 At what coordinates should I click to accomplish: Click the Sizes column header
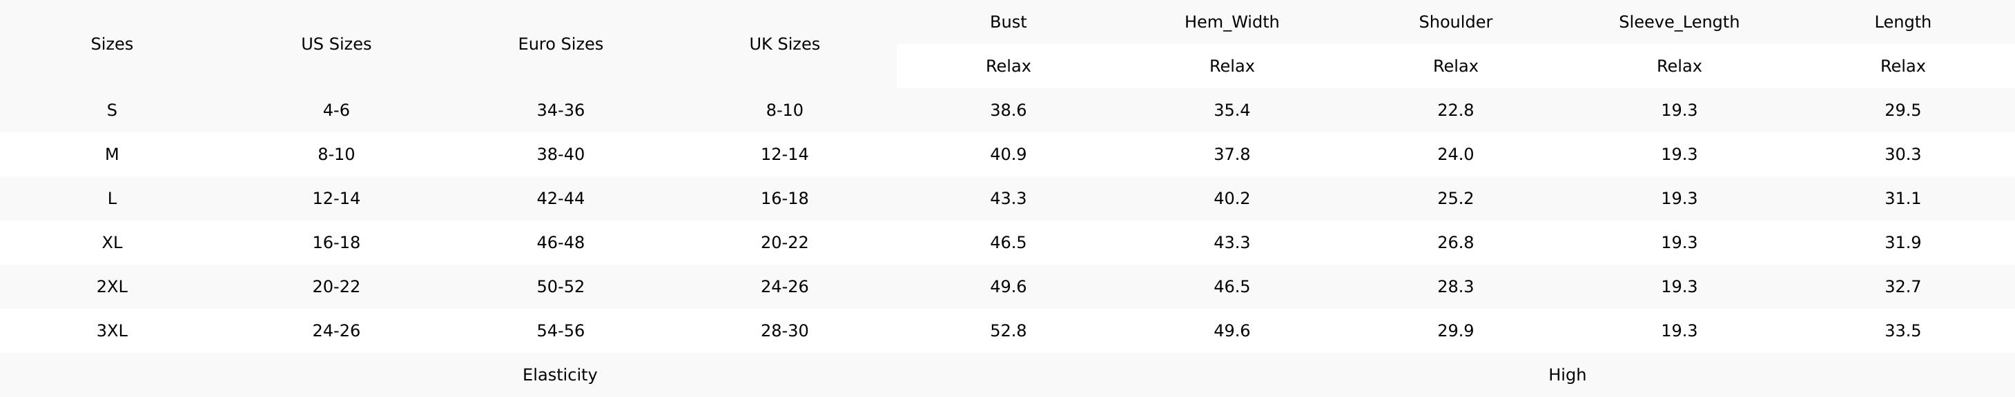[112, 43]
